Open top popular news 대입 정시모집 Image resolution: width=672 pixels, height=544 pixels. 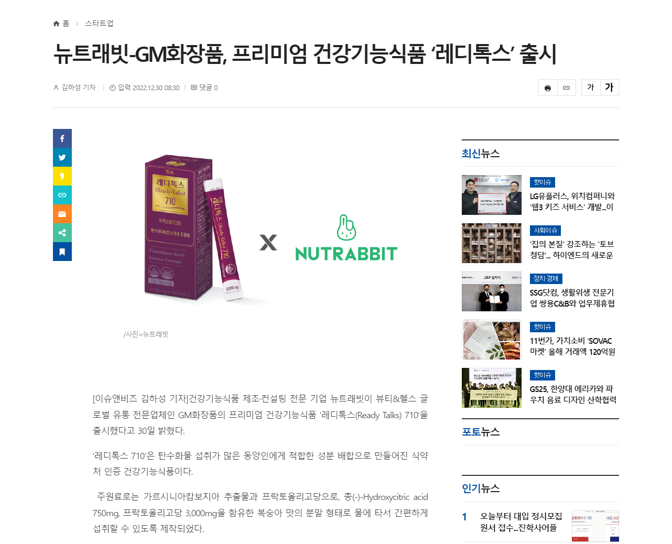coord(521,522)
